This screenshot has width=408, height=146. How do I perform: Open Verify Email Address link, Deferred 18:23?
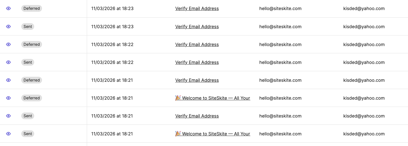197,9
